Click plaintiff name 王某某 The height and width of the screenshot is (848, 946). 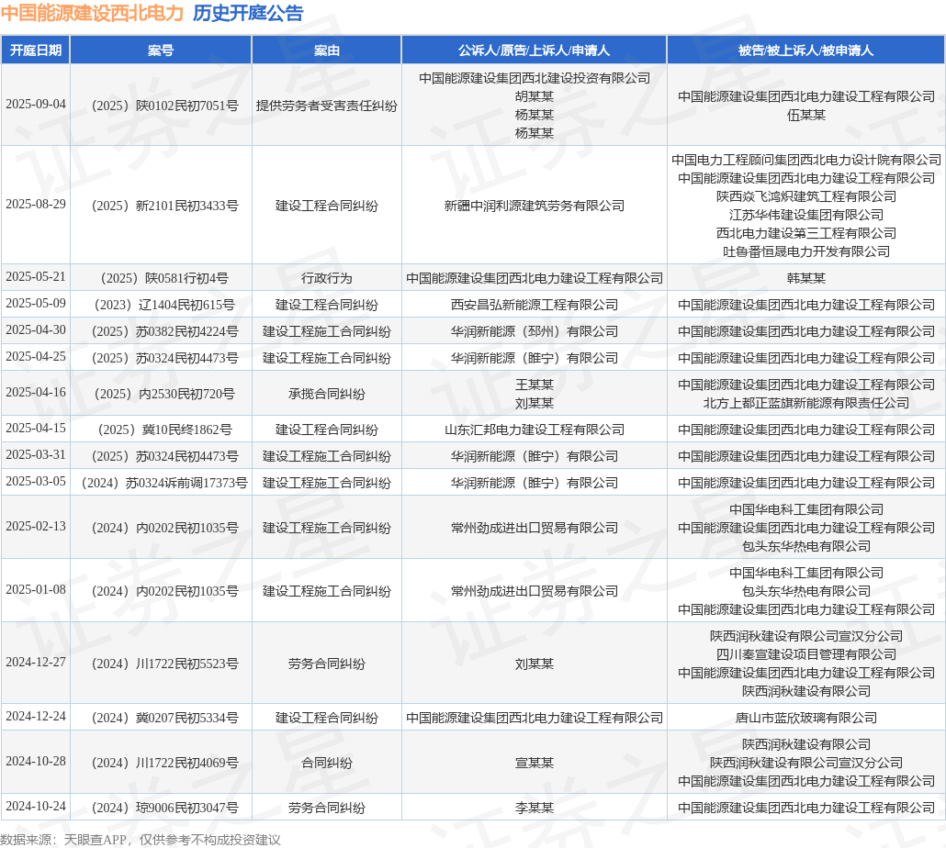pos(534,385)
